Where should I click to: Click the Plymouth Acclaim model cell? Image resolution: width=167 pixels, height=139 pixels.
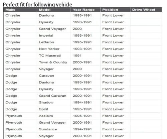point(54,116)
